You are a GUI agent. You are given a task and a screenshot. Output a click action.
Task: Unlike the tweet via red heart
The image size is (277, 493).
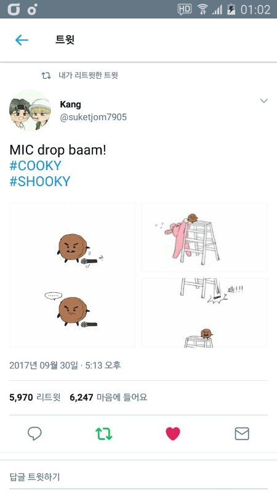pyautogui.click(x=173, y=434)
